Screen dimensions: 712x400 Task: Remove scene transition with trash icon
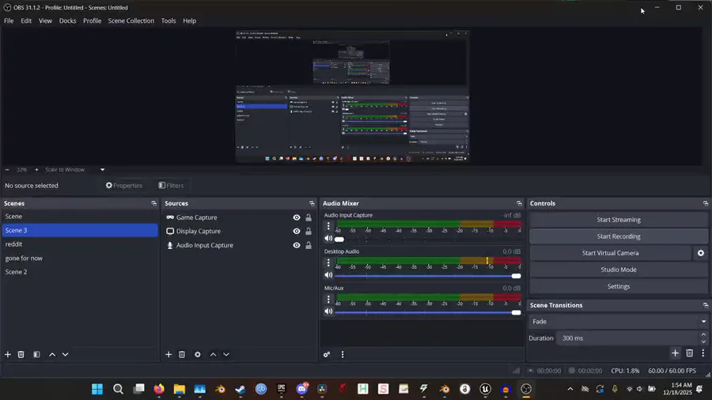[689, 353]
